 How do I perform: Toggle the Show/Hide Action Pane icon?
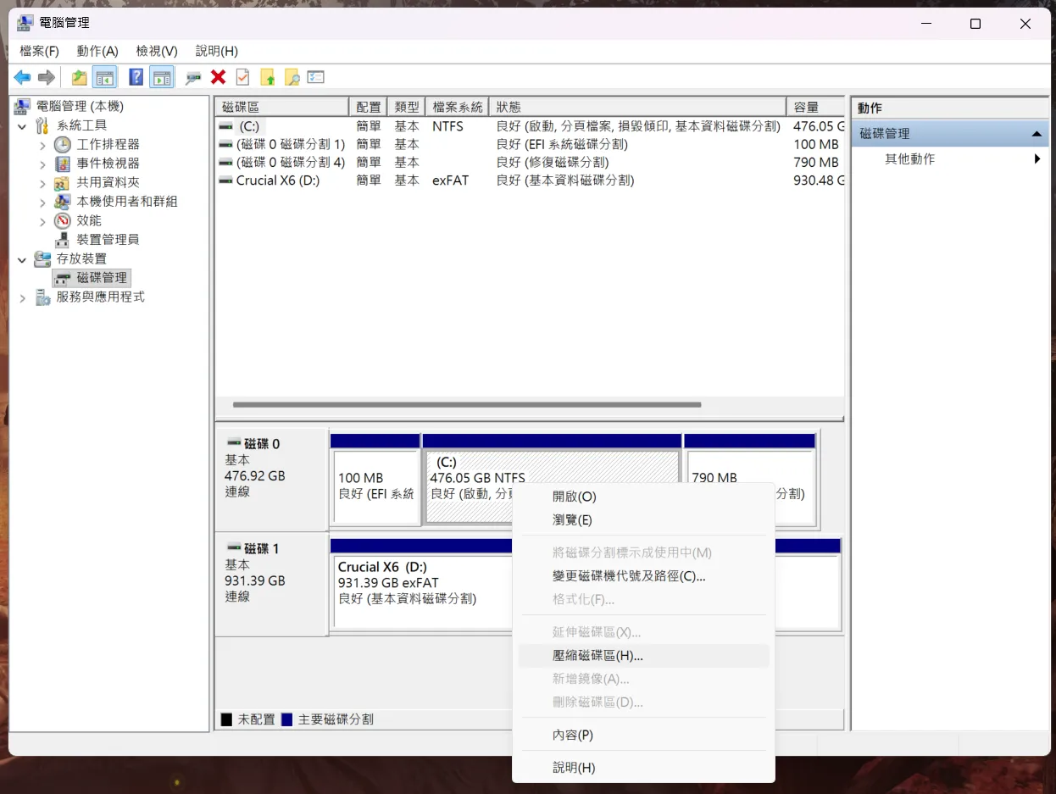(161, 78)
